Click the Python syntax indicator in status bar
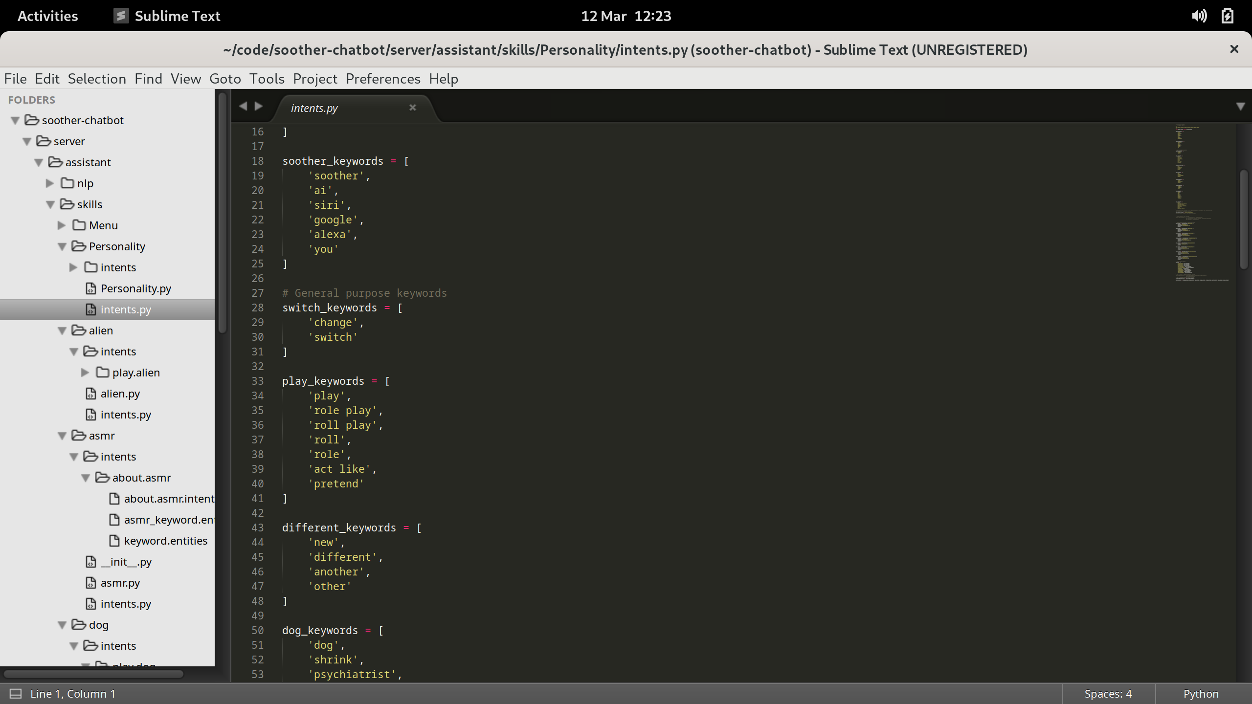 [x=1201, y=693]
